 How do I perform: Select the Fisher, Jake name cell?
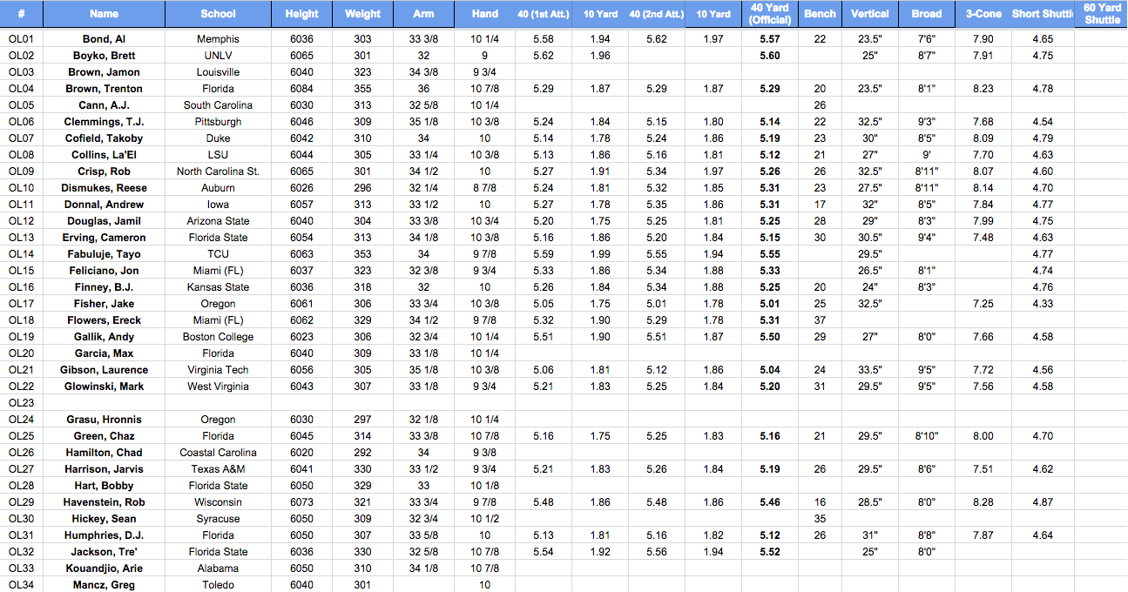pos(104,304)
